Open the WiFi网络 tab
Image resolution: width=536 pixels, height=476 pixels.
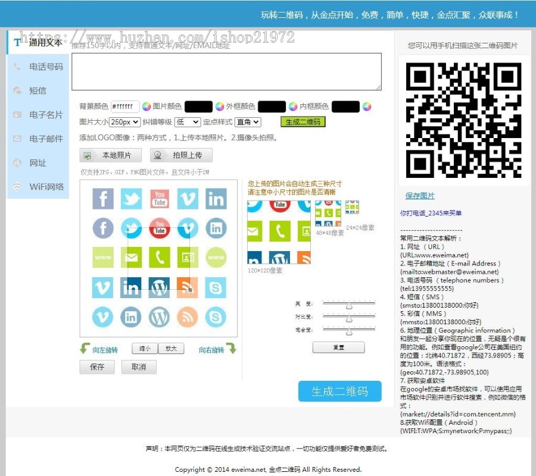point(38,187)
